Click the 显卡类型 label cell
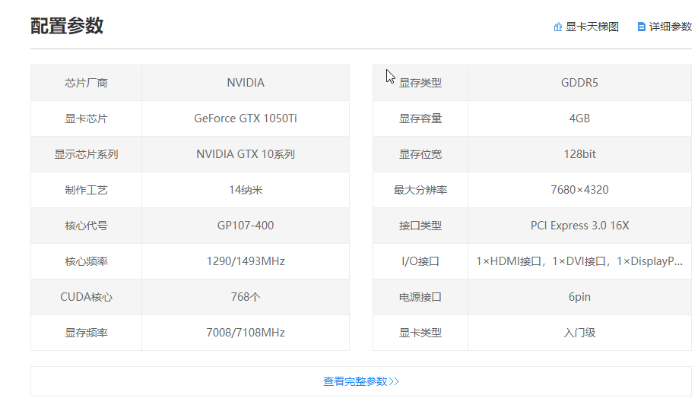 pos(420,333)
